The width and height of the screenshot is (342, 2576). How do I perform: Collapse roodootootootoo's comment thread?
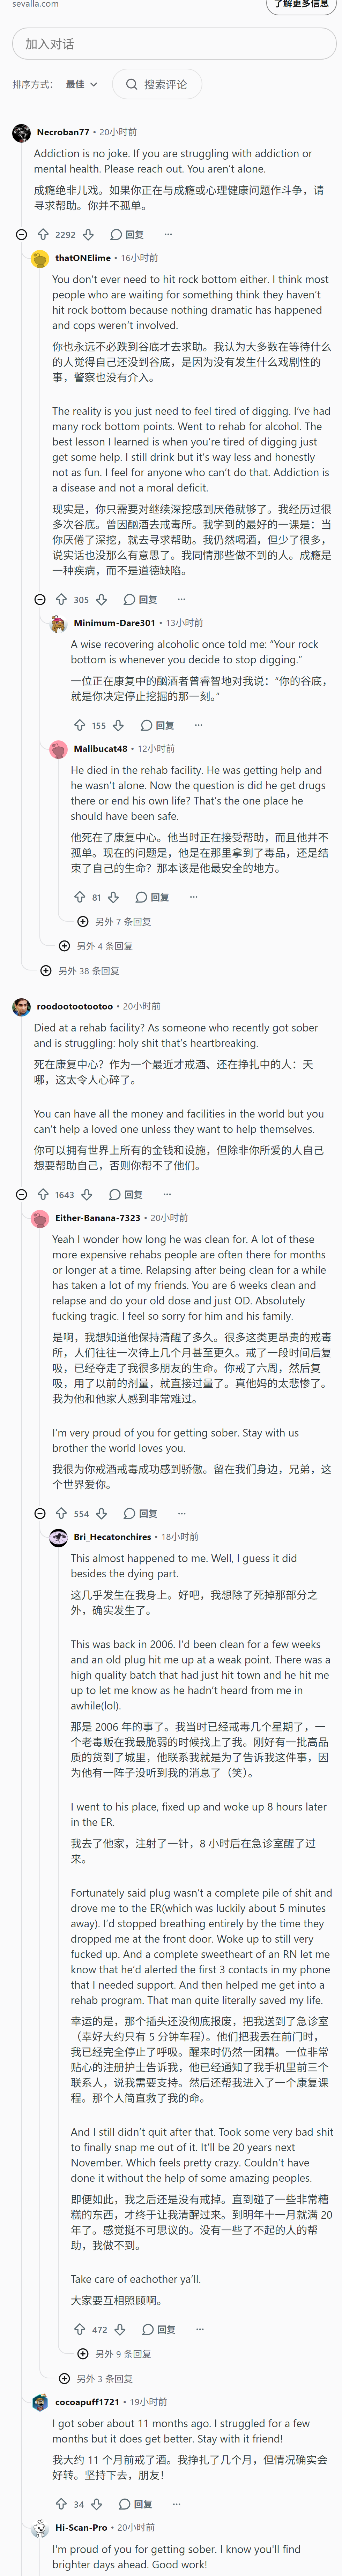[x=21, y=1194]
